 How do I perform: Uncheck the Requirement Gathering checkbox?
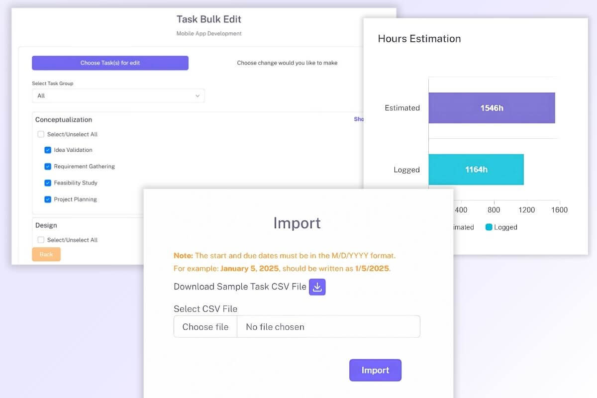click(x=48, y=167)
